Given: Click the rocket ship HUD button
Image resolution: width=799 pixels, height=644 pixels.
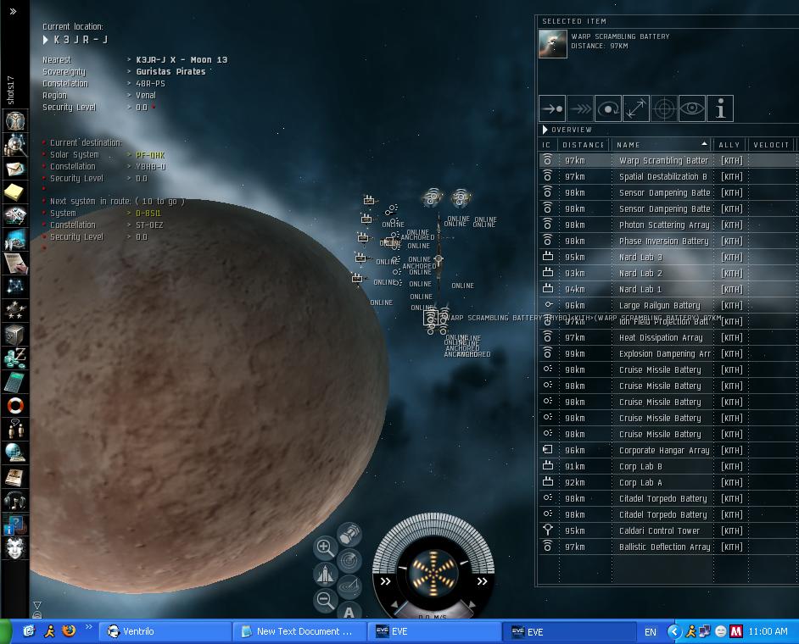Looking at the screenshot, I should click(x=325, y=575).
